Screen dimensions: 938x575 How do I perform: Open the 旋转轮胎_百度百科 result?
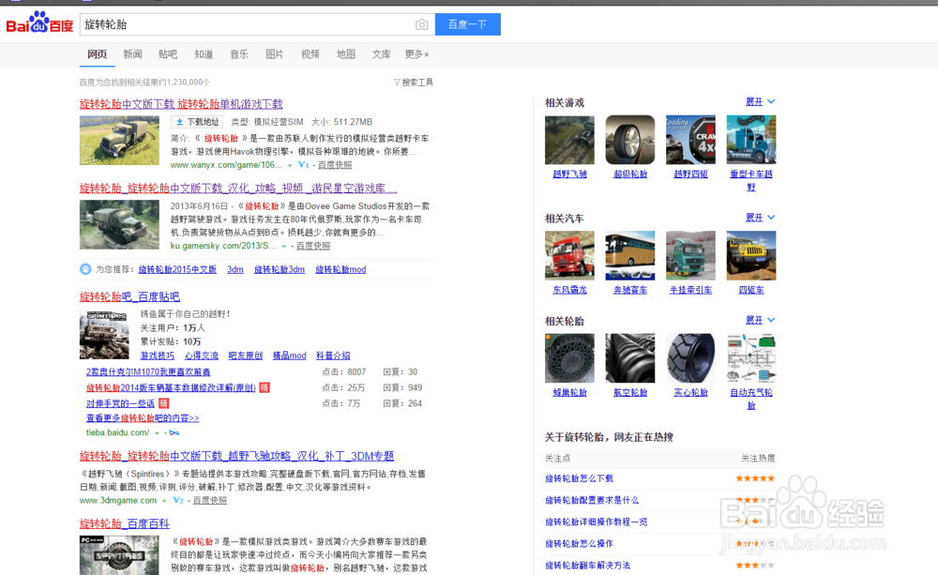[x=125, y=523]
